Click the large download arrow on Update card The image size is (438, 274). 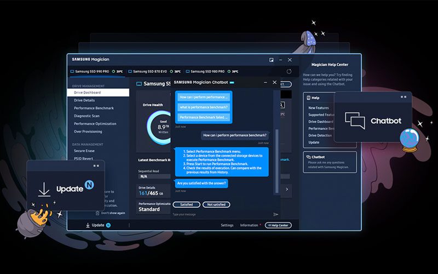point(44,189)
